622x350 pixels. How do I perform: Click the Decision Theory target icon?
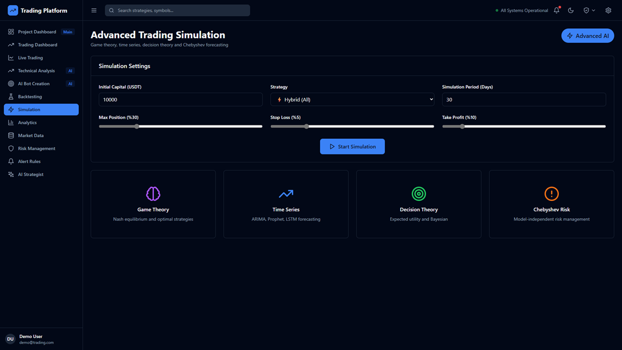click(418, 193)
